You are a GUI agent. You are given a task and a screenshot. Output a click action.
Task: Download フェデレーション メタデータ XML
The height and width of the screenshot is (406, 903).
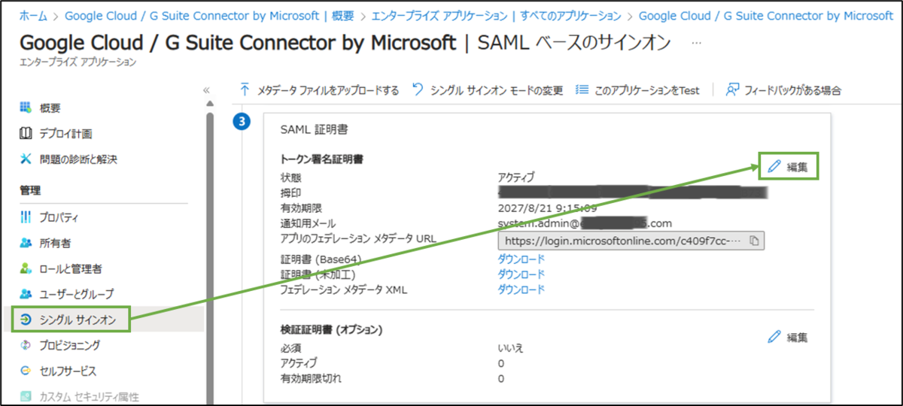pos(521,289)
